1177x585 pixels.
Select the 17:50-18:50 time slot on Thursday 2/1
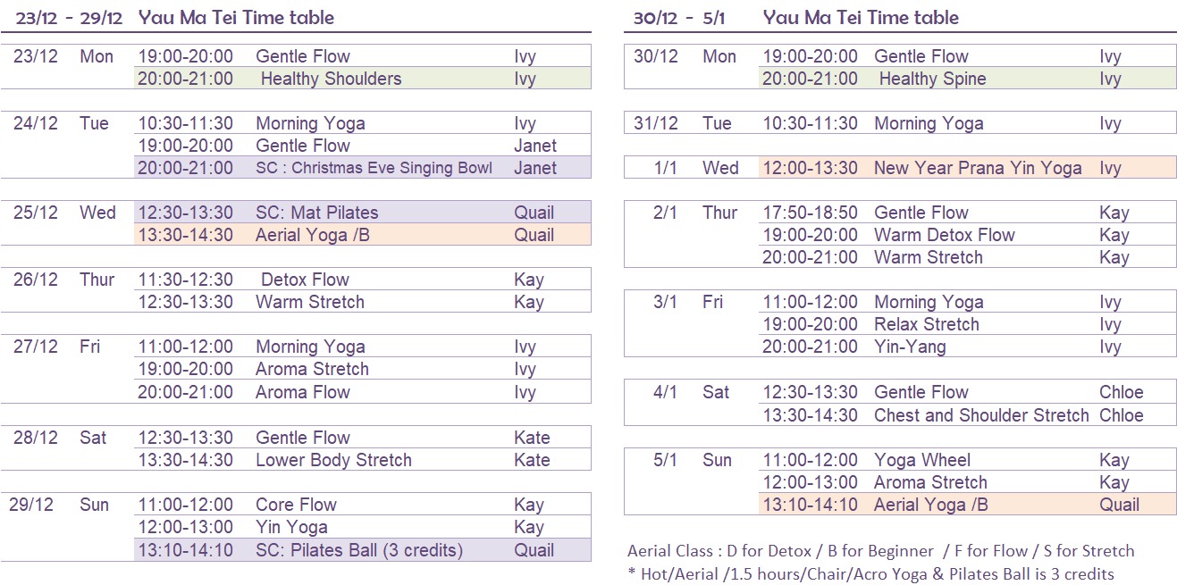point(810,213)
